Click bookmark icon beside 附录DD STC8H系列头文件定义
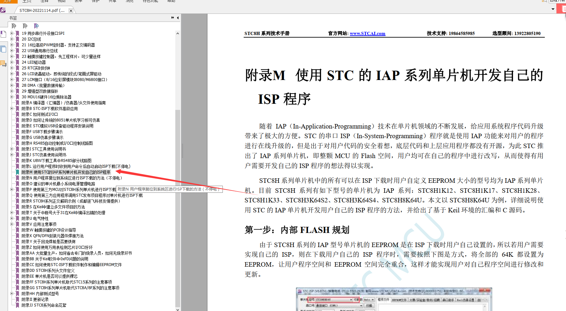Image resolution: width=566 pixels, height=311 pixels. coord(18,271)
